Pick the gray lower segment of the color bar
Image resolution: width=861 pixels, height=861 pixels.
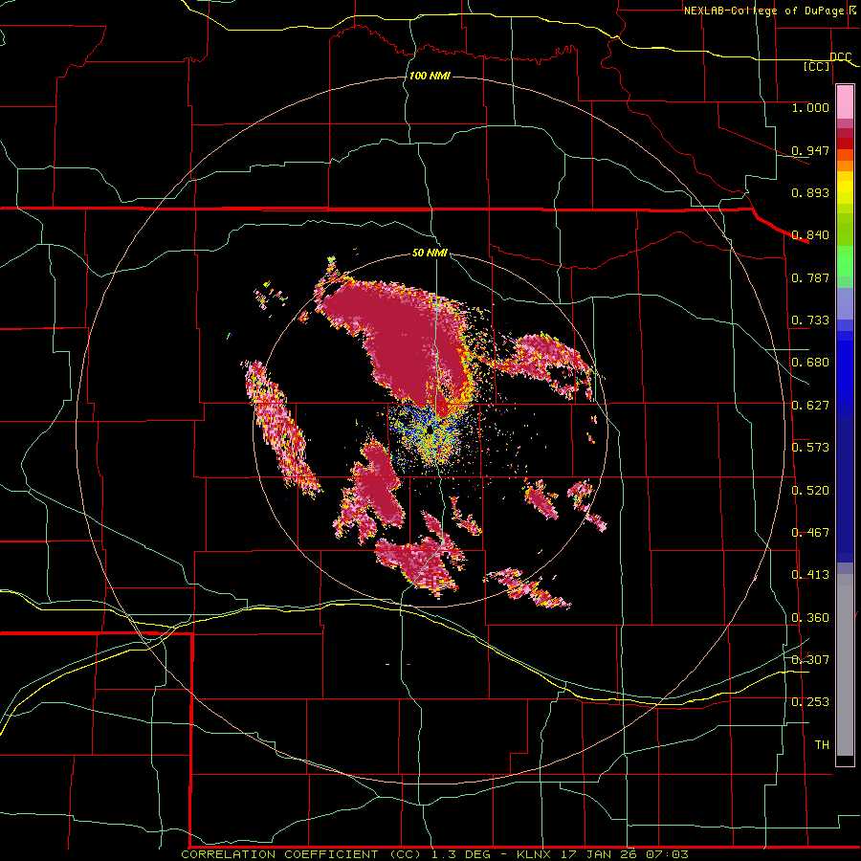click(845, 665)
